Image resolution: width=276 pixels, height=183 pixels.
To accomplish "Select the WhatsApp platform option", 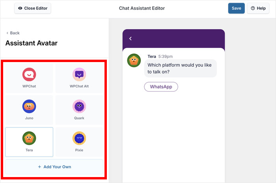I will pos(161,87).
